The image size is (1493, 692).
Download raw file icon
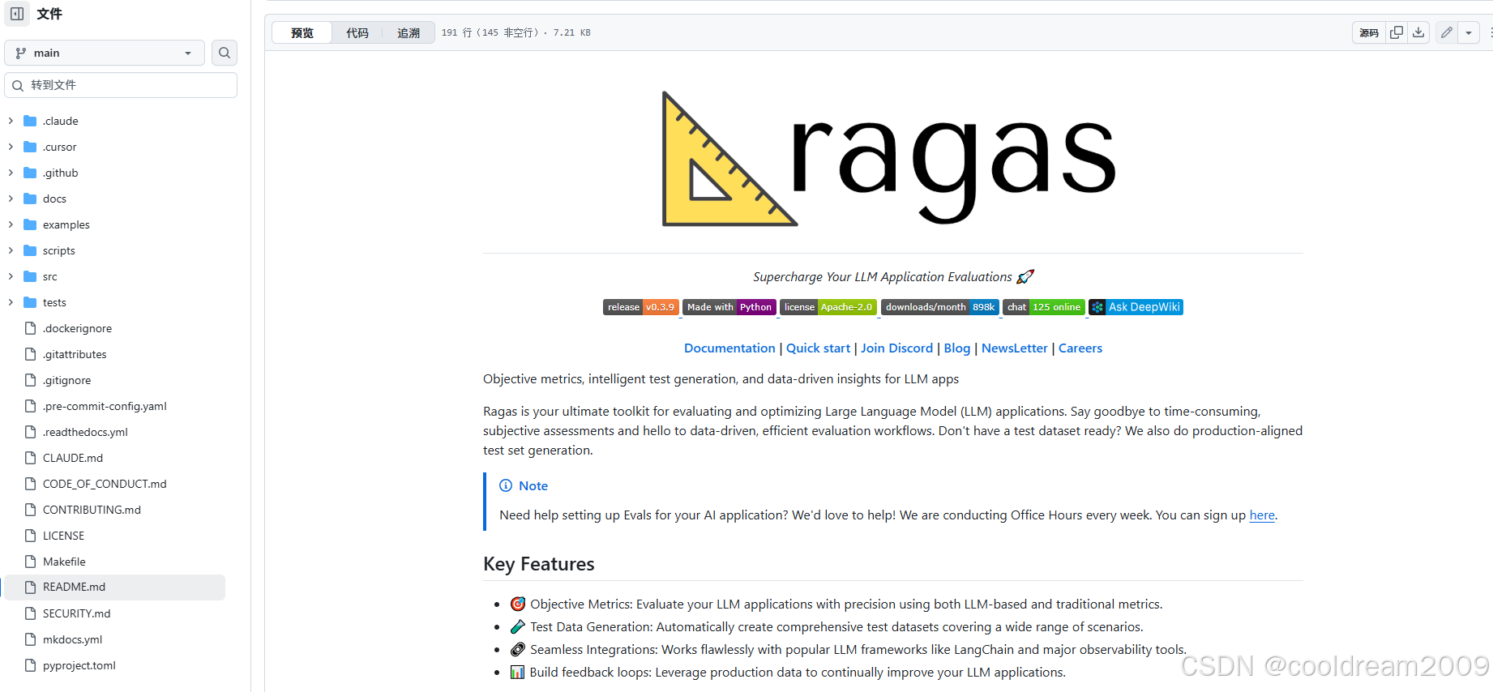[1418, 32]
